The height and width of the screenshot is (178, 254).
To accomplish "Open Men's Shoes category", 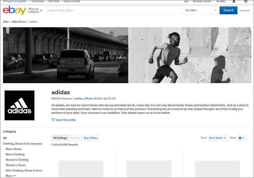I will pos(13,149).
